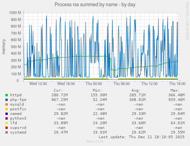
Task: Select the postfix legend label
Action: click(x=18, y=109)
